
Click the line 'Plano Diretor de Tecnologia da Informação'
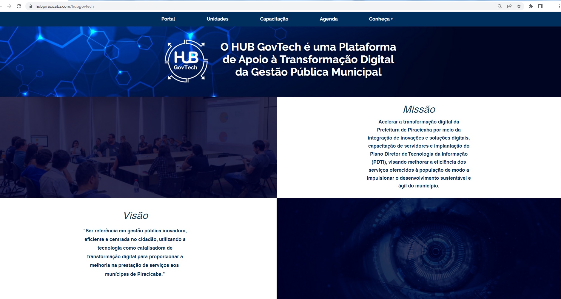click(419, 154)
